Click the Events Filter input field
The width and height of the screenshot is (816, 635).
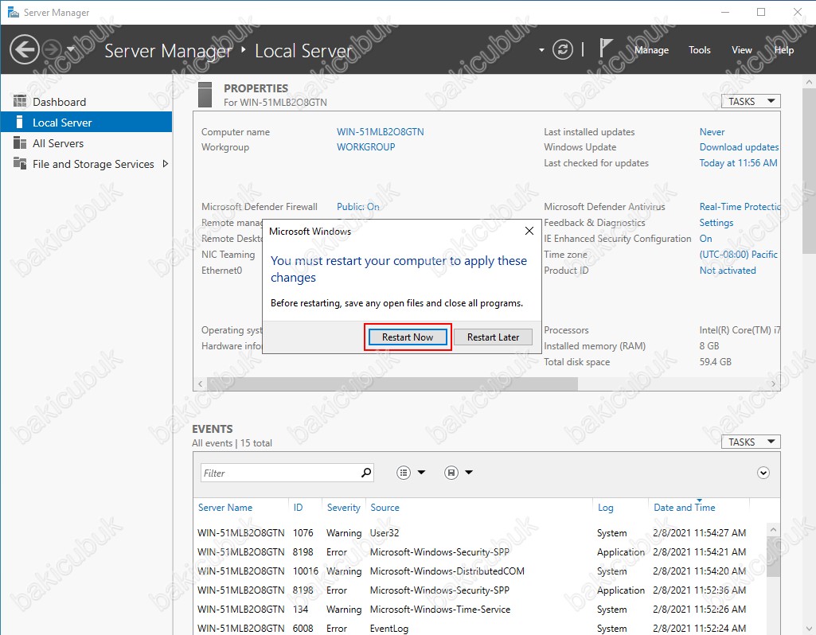tap(280, 473)
